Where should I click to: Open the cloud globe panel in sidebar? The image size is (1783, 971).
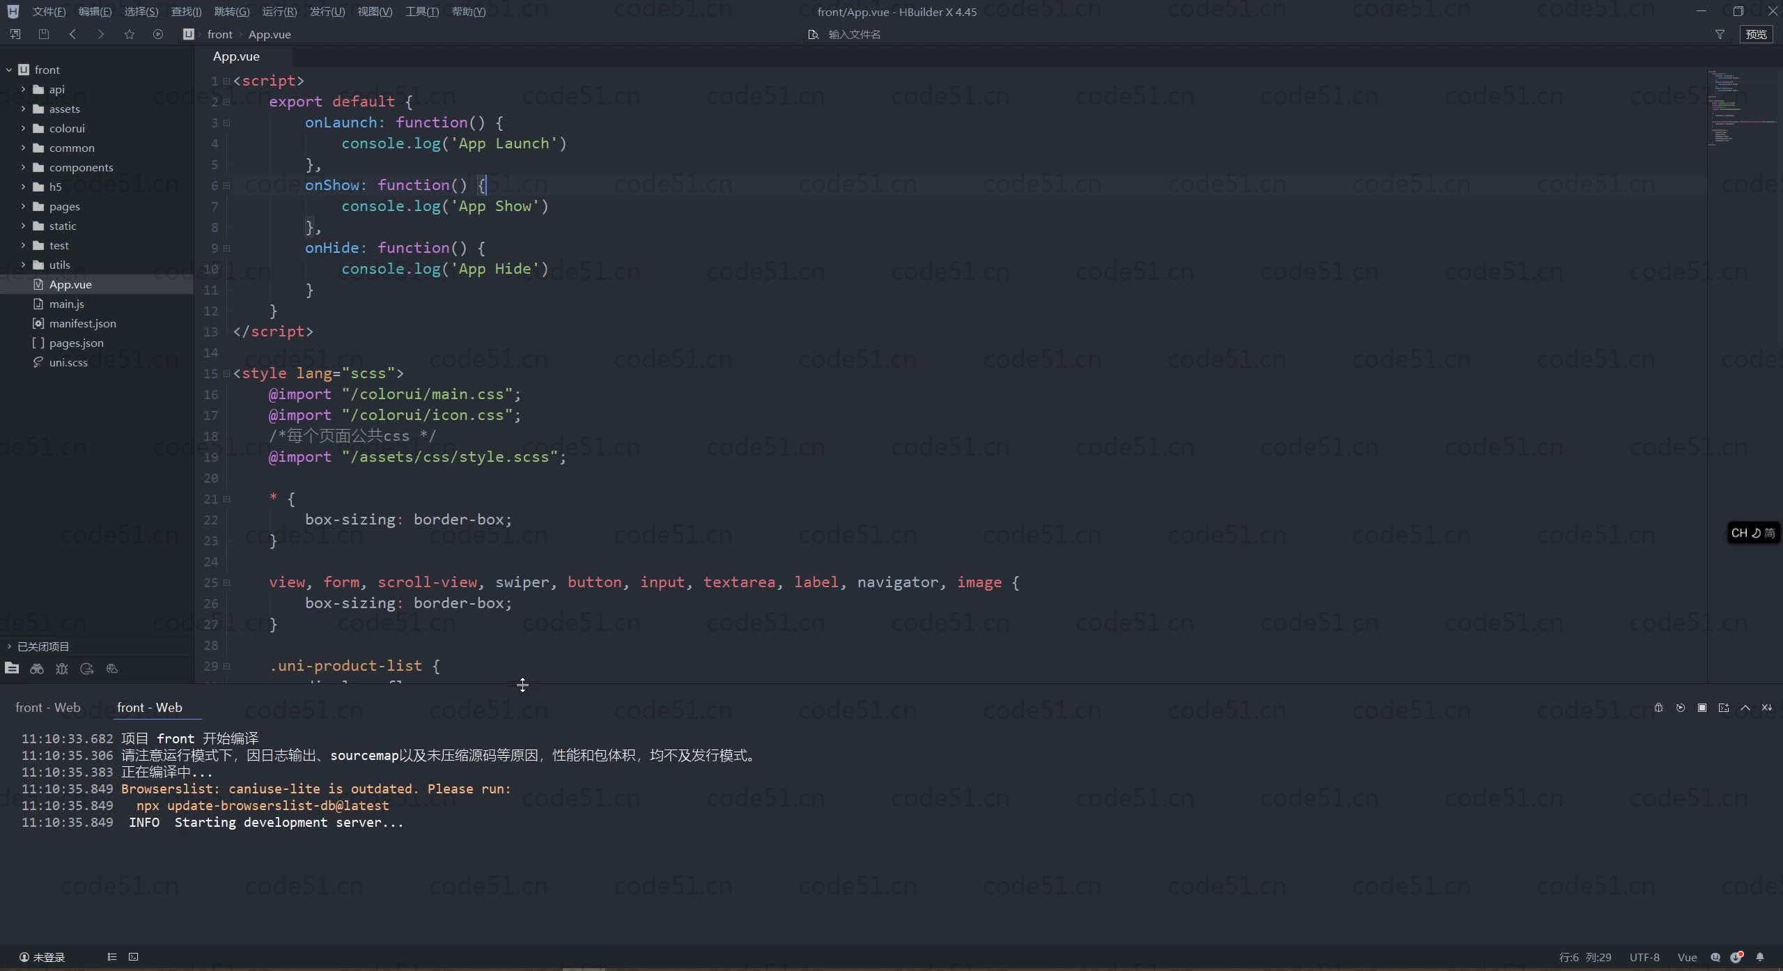point(112,669)
